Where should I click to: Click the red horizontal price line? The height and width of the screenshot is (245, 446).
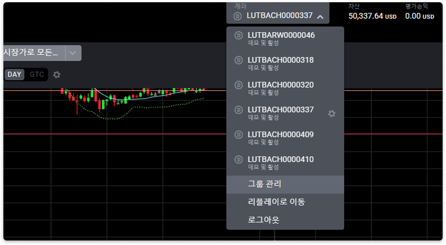(114, 134)
